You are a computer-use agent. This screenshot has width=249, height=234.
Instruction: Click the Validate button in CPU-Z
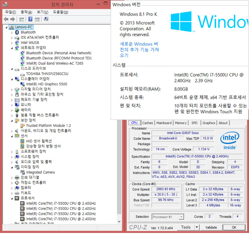click(x=211, y=228)
